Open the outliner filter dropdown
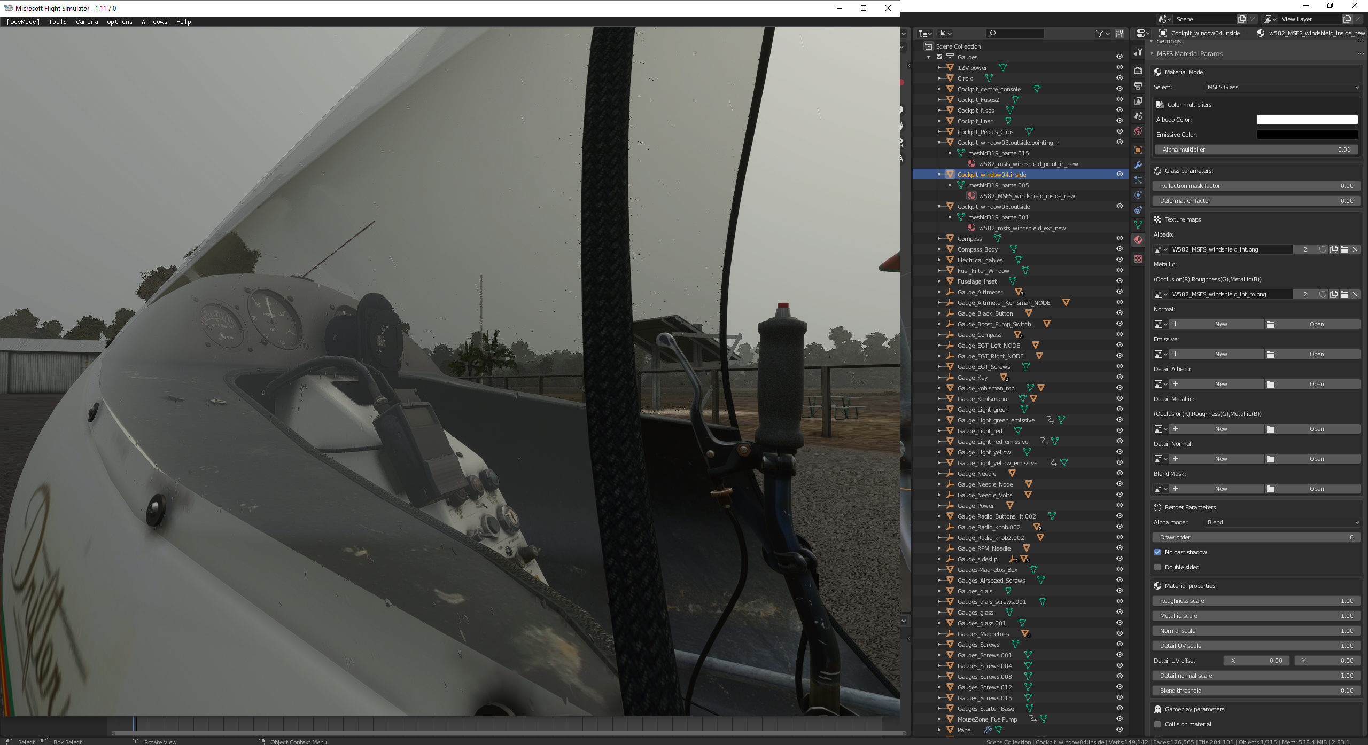The width and height of the screenshot is (1368, 745). 1102,33
